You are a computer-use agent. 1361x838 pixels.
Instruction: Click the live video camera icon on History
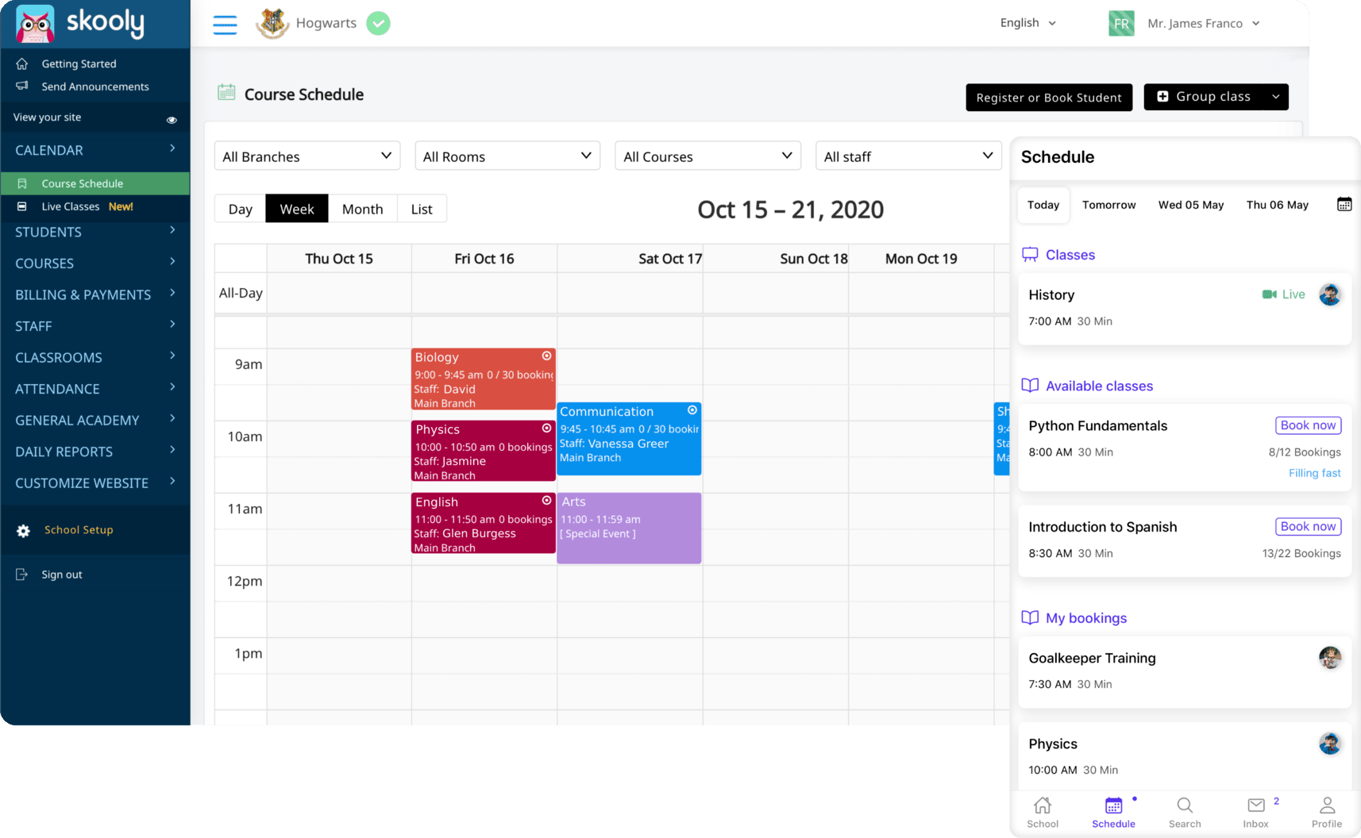pos(1268,294)
